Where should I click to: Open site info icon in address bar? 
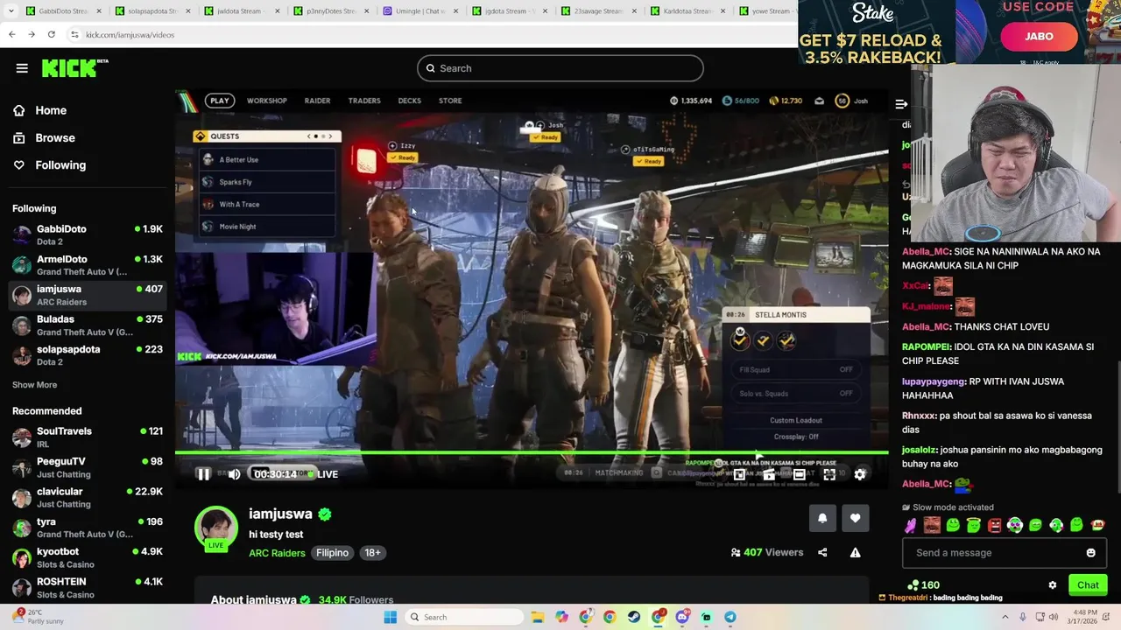tap(74, 34)
